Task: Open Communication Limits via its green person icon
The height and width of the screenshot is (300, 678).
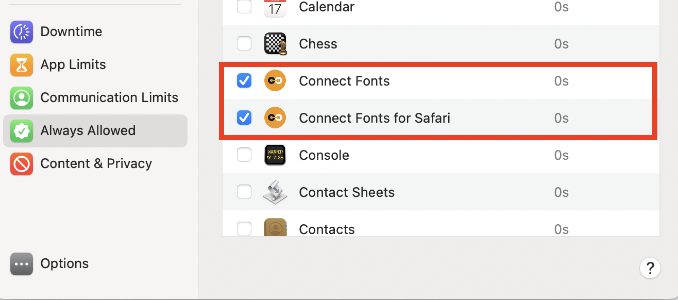Action: pos(22,97)
